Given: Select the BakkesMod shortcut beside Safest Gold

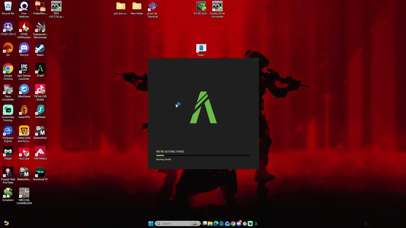Looking at the screenshot, I should [40, 133].
